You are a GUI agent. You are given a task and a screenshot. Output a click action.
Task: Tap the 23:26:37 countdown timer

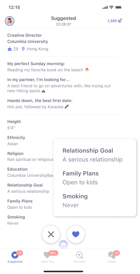click(63, 24)
